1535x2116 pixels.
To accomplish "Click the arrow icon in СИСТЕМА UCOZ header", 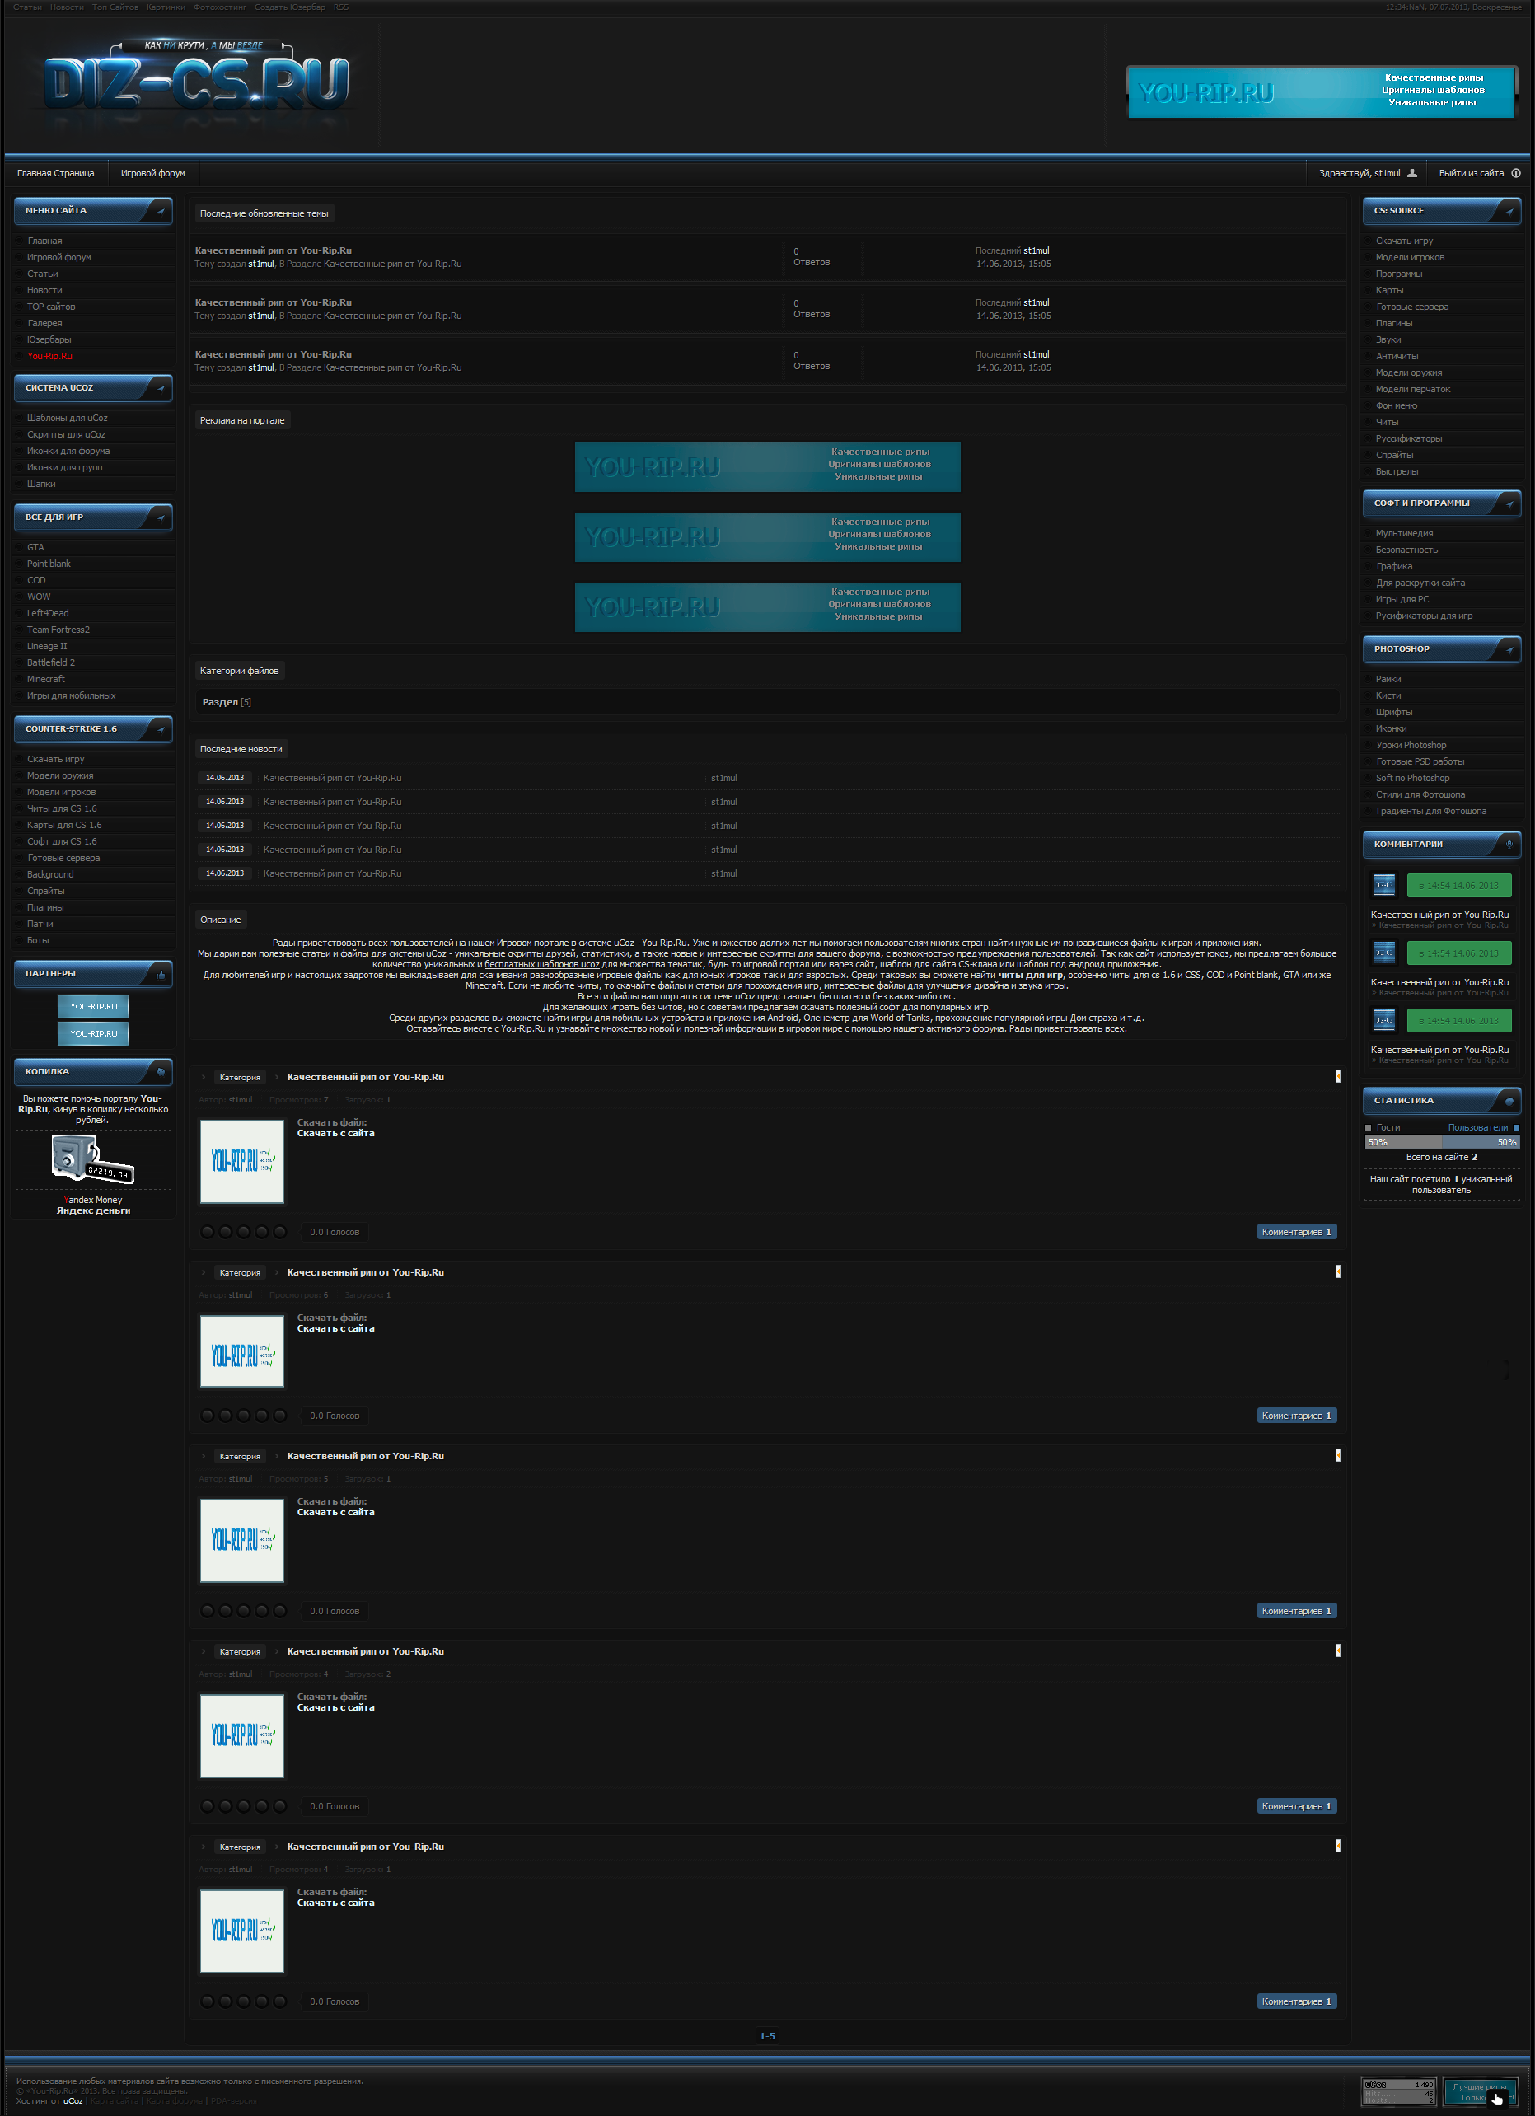I will tap(161, 389).
